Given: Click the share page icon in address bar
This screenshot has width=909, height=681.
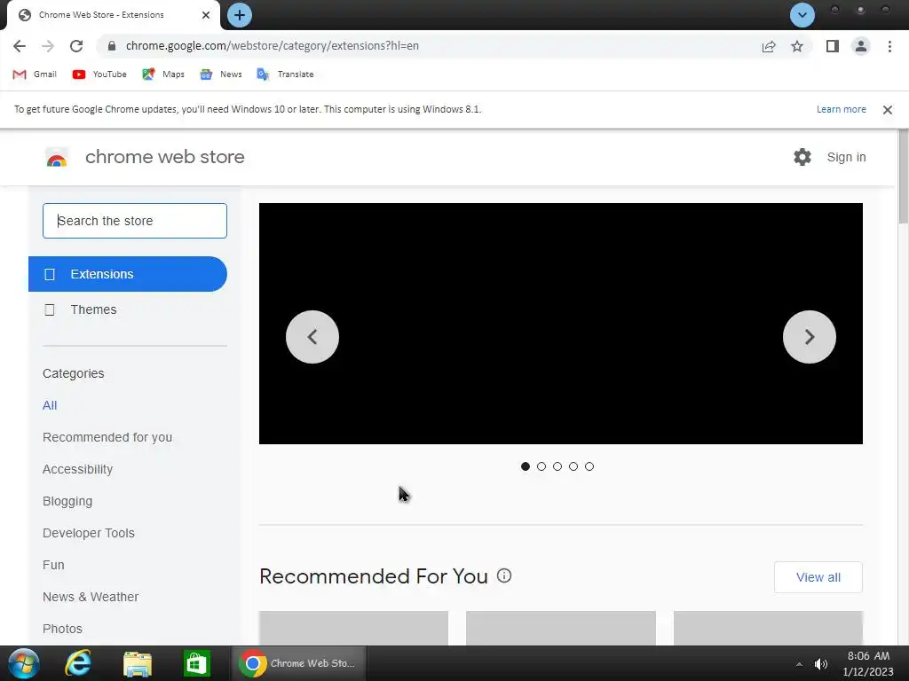Looking at the screenshot, I should 769,46.
